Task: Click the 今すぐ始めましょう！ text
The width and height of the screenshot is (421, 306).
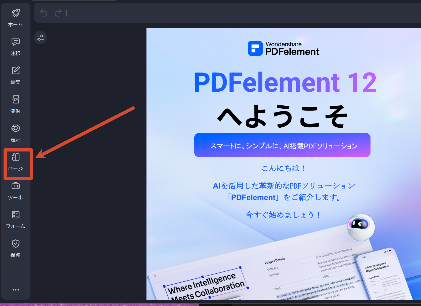Action: coord(283,215)
